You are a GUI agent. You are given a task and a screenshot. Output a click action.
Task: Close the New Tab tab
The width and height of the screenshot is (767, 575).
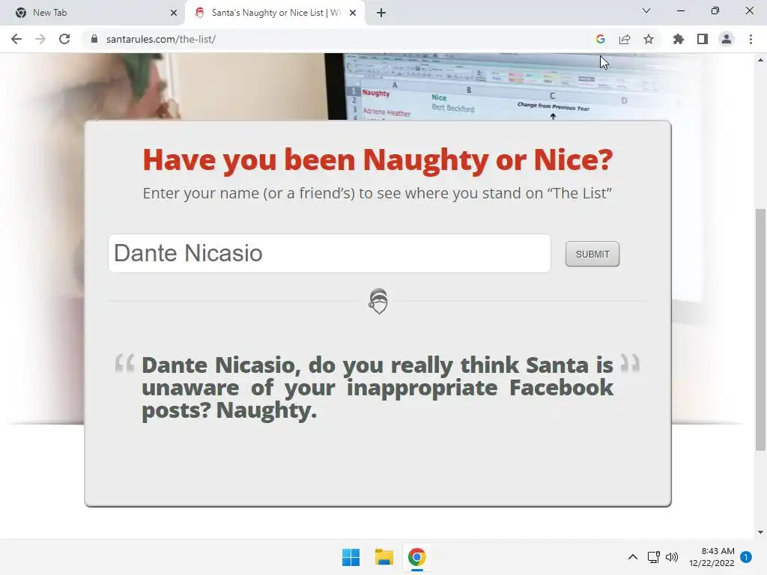click(x=173, y=13)
